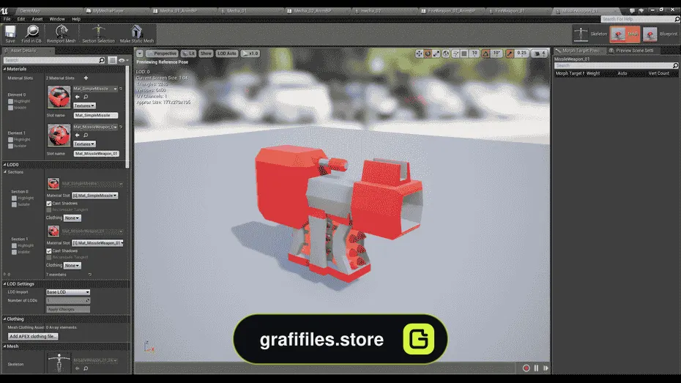Open Mat_SimpleMissile material dropdown for Element 0
Image resolution: width=681 pixels, height=383 pixels.
(95, 89)
